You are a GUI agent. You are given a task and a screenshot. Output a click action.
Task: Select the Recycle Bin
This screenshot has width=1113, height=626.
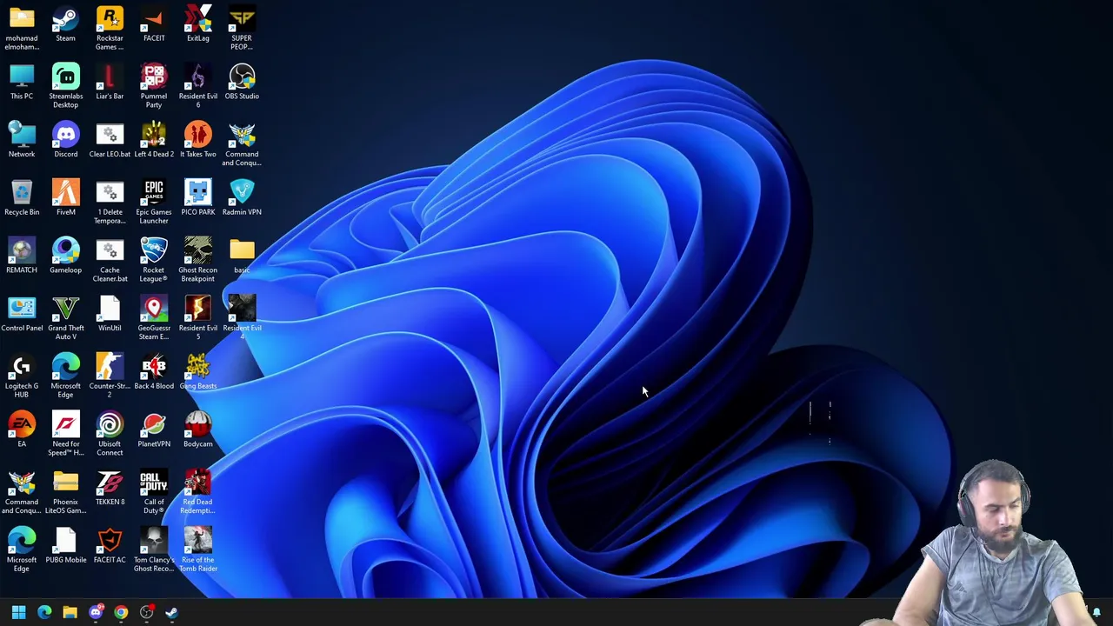22,199
